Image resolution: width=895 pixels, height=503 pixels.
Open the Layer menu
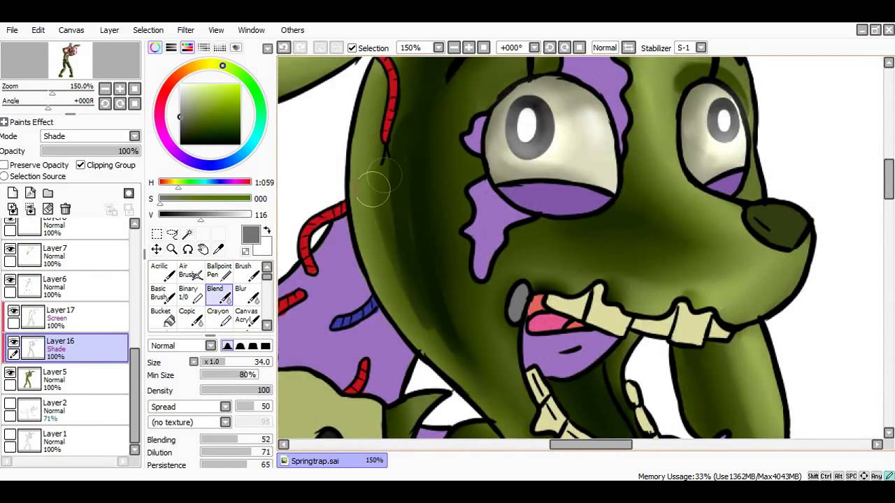coord(109,30)
